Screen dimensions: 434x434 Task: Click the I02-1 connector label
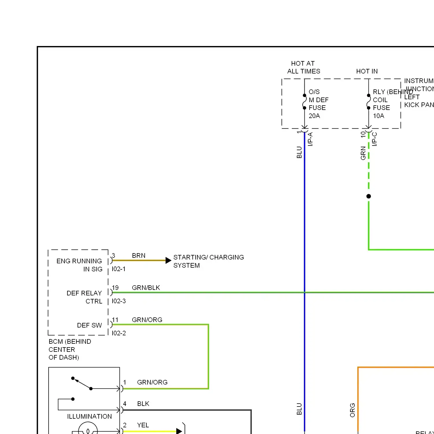click(x=119, y=269)
